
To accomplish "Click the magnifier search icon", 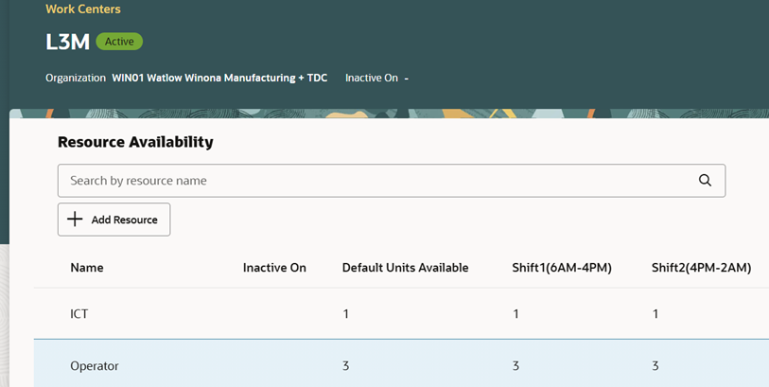I will 705,181.
